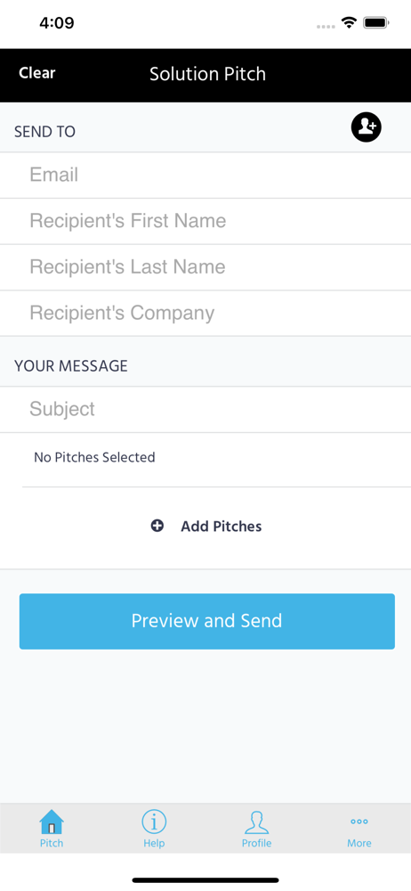Switch to the Profile tab label
411x891 pixels.
pyautogui.click(x=256, y=843)
